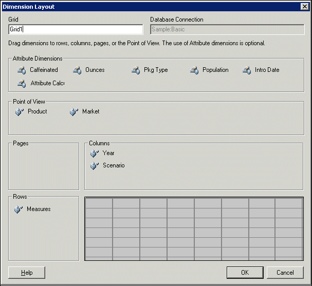Cancel the Dimension Layout dialog
Screen dimensions: 312x286
(285, 273)
